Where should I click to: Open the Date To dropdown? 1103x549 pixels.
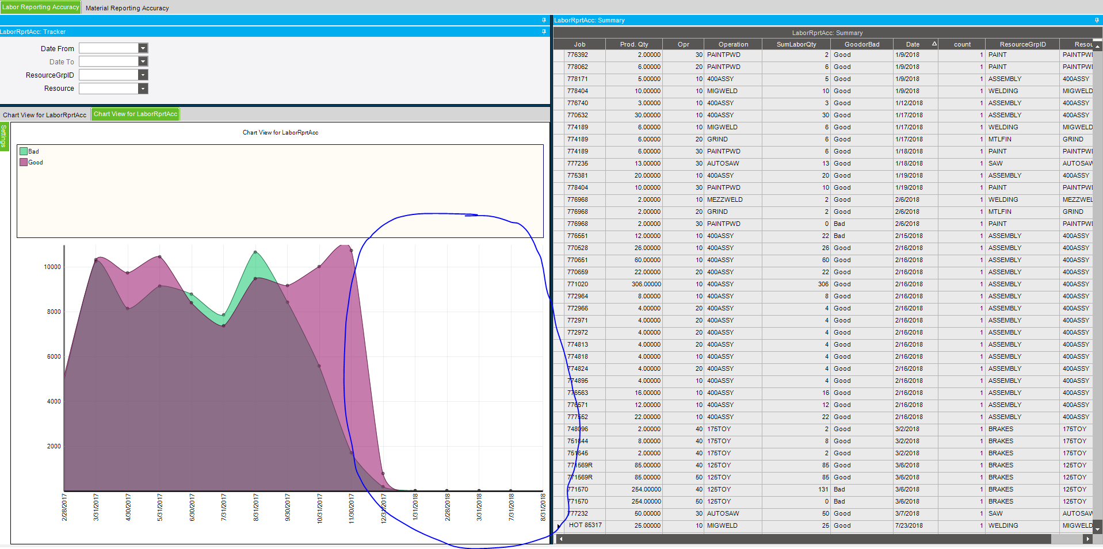pyautogui.click(x=143, y=62)
